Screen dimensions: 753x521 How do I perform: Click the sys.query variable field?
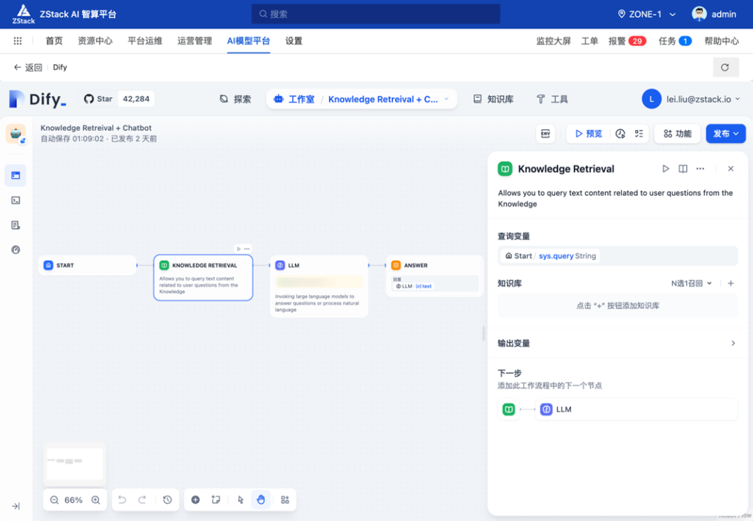[618, 256]
